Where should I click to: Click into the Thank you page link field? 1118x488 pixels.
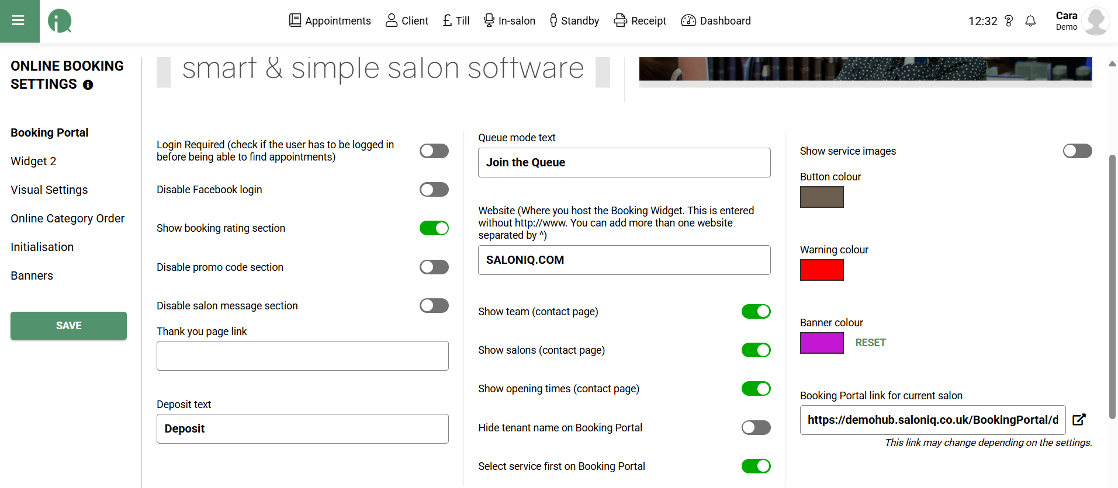(302, 356)
